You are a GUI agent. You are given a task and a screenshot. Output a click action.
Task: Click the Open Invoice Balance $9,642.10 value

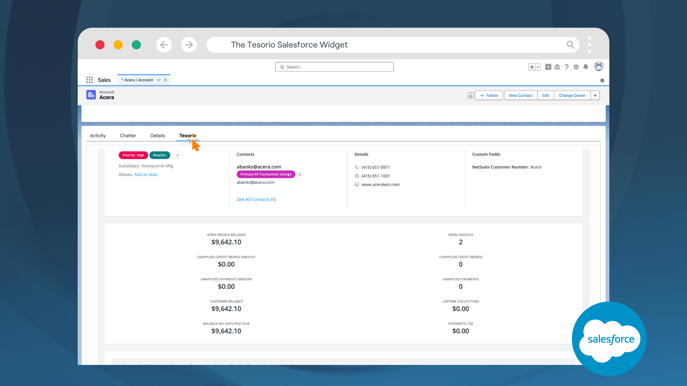tap(226, 242)
